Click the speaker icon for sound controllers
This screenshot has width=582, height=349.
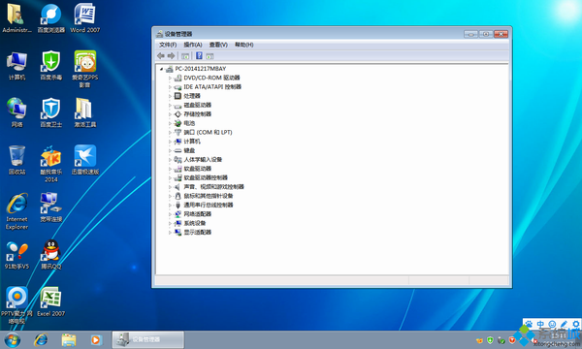pyautogui.click(x=178, y=186)
